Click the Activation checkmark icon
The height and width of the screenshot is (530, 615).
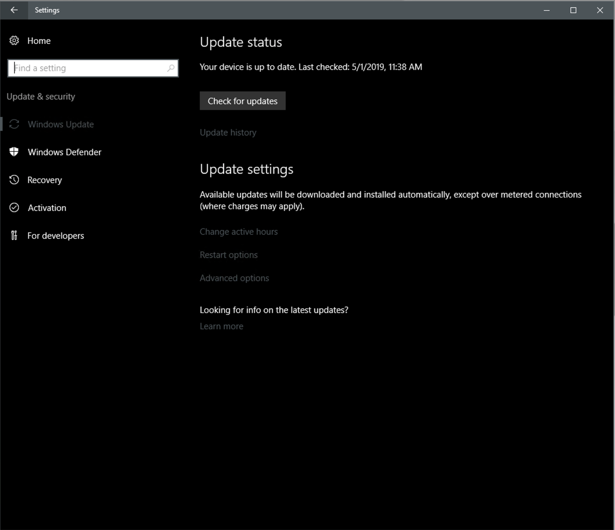point(14,208)
